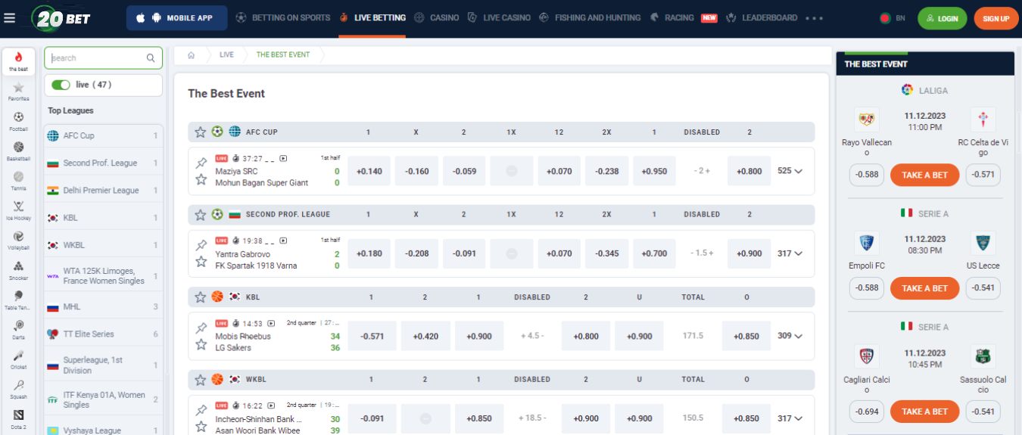Open Racing tab
Image resolution: width=1022 pixels, height=435 pixels.
[684, 17]
